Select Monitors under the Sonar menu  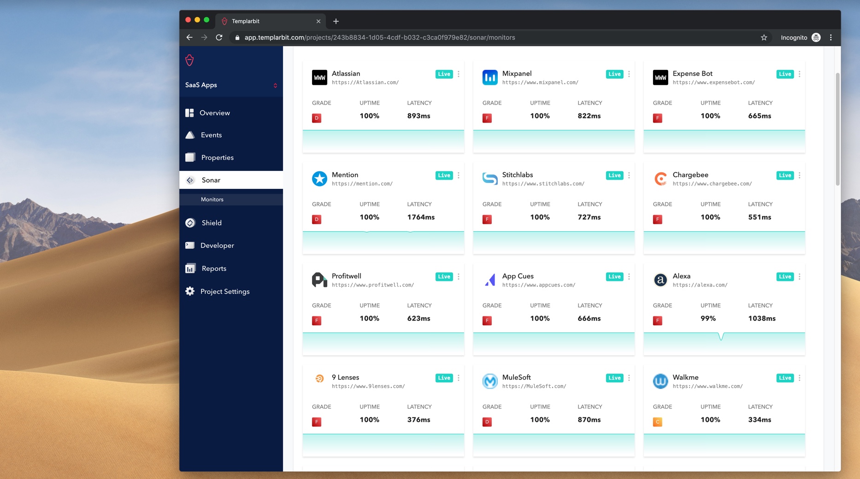(x=212, y=199)
